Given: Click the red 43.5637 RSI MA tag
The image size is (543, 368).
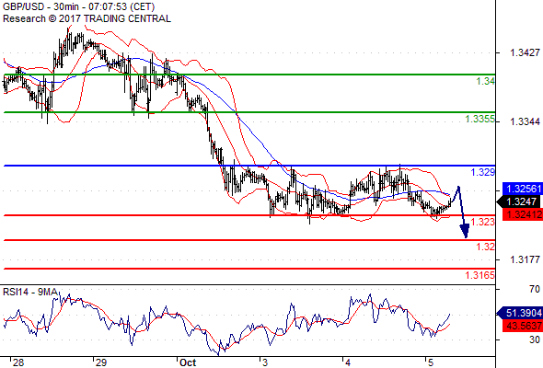Looking at the screenshot, I should tap(522, 326).
